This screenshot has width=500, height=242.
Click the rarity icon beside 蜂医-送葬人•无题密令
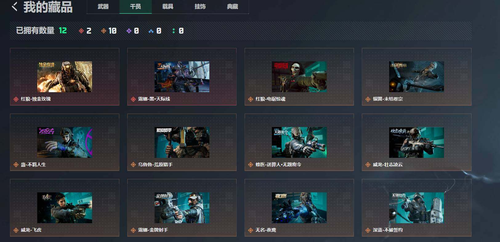click(x=251, y=165)
